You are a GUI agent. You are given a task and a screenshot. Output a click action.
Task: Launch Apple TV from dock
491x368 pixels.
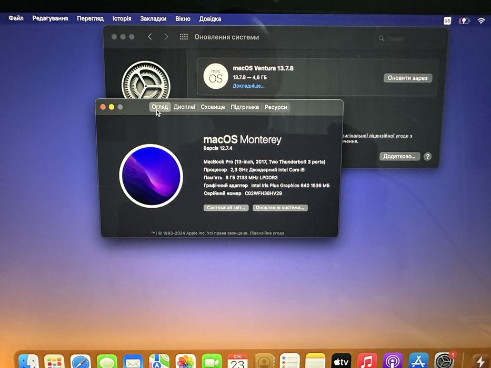coord(342,362)
